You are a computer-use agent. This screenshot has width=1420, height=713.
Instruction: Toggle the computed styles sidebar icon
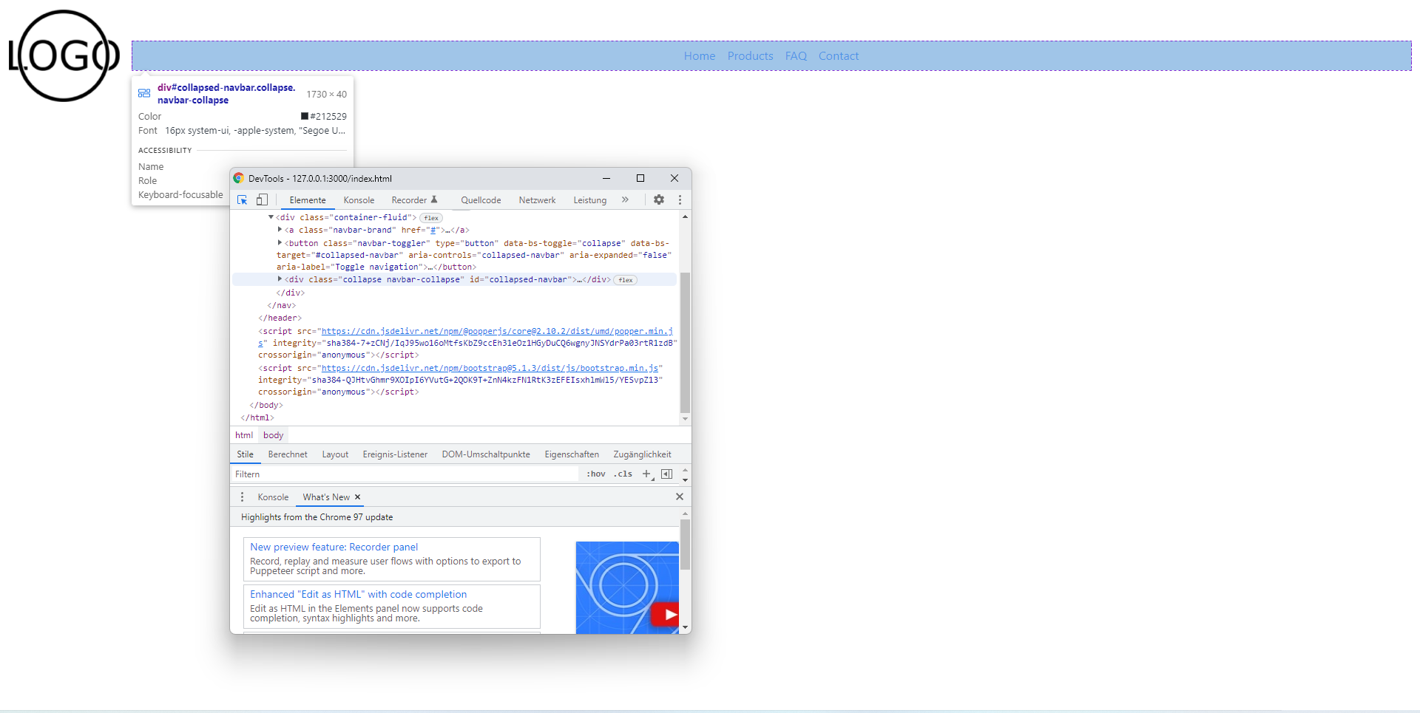pos(666,474)
